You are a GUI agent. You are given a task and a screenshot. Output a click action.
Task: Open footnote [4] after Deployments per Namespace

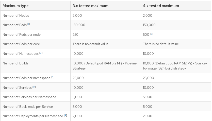[x=65, y=115]
